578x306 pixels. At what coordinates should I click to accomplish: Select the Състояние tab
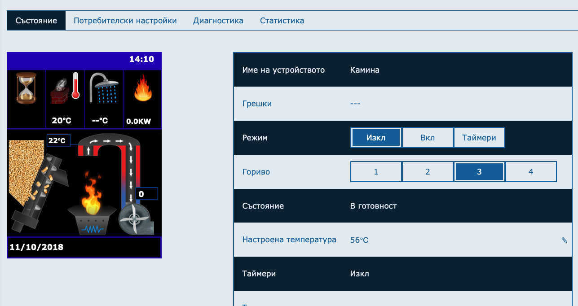(36, 21)
